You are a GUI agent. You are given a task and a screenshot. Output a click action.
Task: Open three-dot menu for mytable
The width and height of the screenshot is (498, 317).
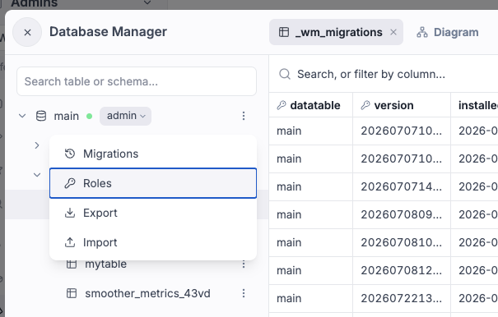(x=244, y=264)
